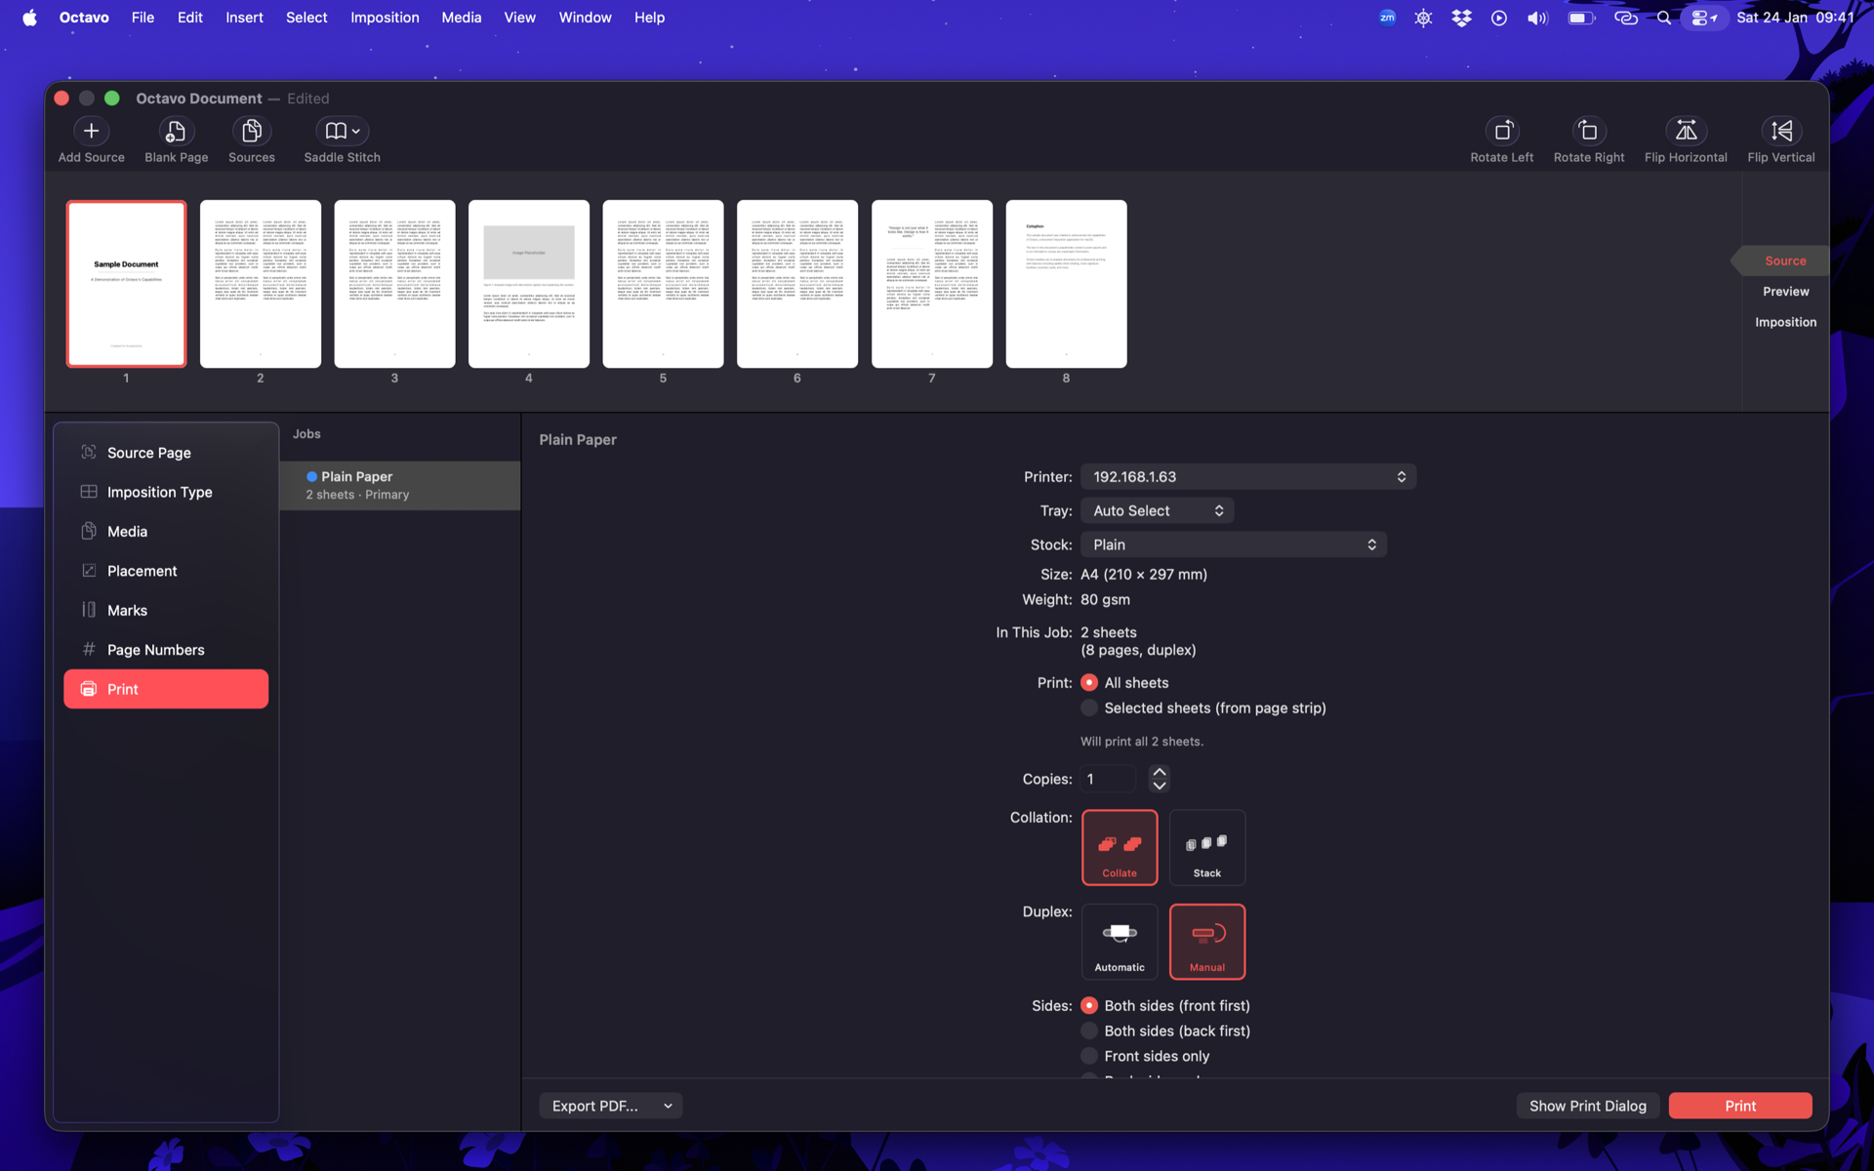Select Stack collation icon
This screenshot has width=1874, height=1171.
[x=1206, y=847]
